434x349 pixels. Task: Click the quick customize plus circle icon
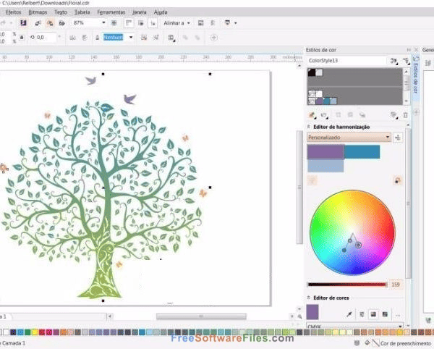[x=214, y=38]
